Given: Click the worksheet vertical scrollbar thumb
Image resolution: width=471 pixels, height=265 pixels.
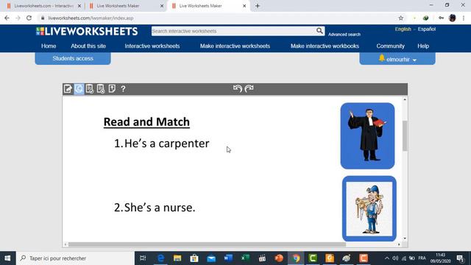Looking at the screenshot, I should pyautogui.click(x=405, y=135).
